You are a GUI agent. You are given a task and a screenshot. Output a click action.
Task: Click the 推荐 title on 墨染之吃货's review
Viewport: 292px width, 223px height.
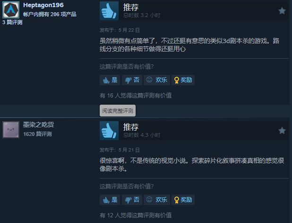pos(131,127)
